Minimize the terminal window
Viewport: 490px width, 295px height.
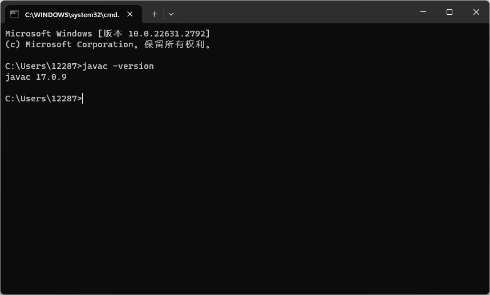[x=423, y=12]
